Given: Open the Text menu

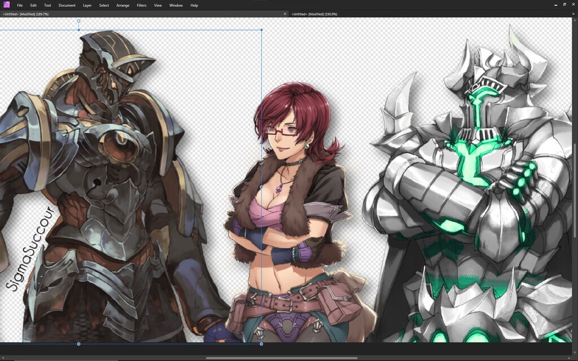Looking at the screenshot, I should pyautogui.click(x=47, y=5).
